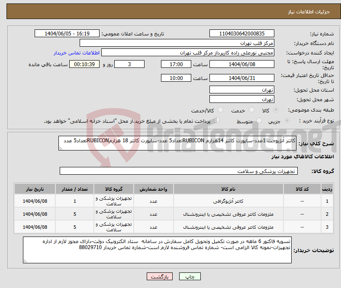
Task: Select the متوسط purchase type radio
Action: (259, 120)
